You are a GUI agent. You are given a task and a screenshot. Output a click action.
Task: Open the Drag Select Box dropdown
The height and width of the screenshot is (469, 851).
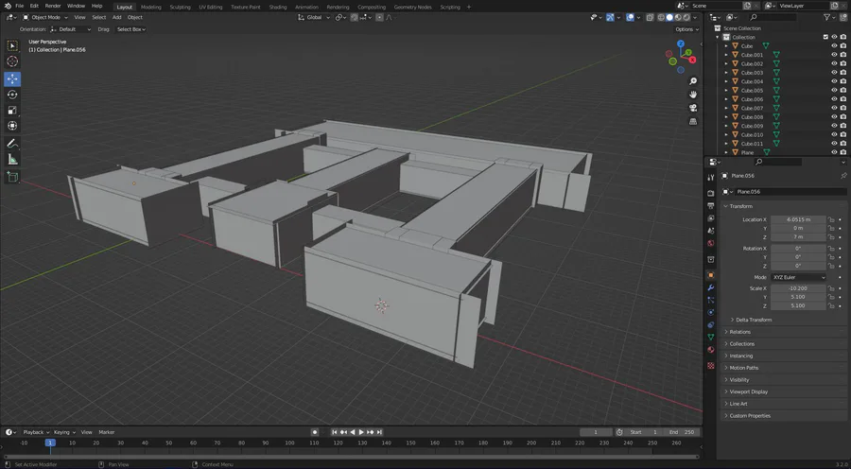click(130, 29)
